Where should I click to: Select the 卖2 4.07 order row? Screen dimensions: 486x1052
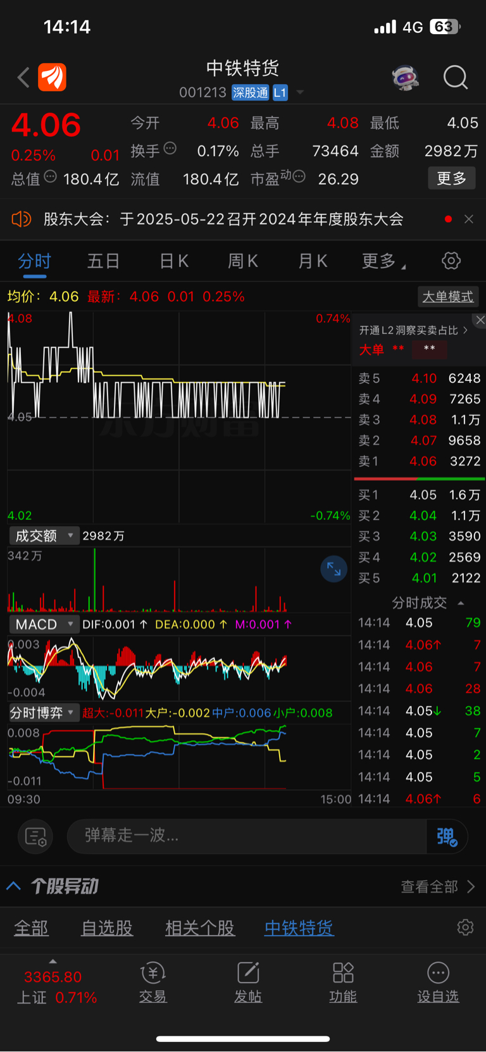click(x=420, y=440)
